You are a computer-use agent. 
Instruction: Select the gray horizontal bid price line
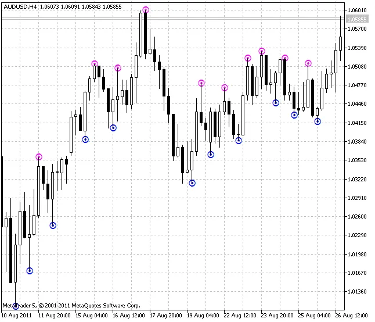click(x=174, y=19)
